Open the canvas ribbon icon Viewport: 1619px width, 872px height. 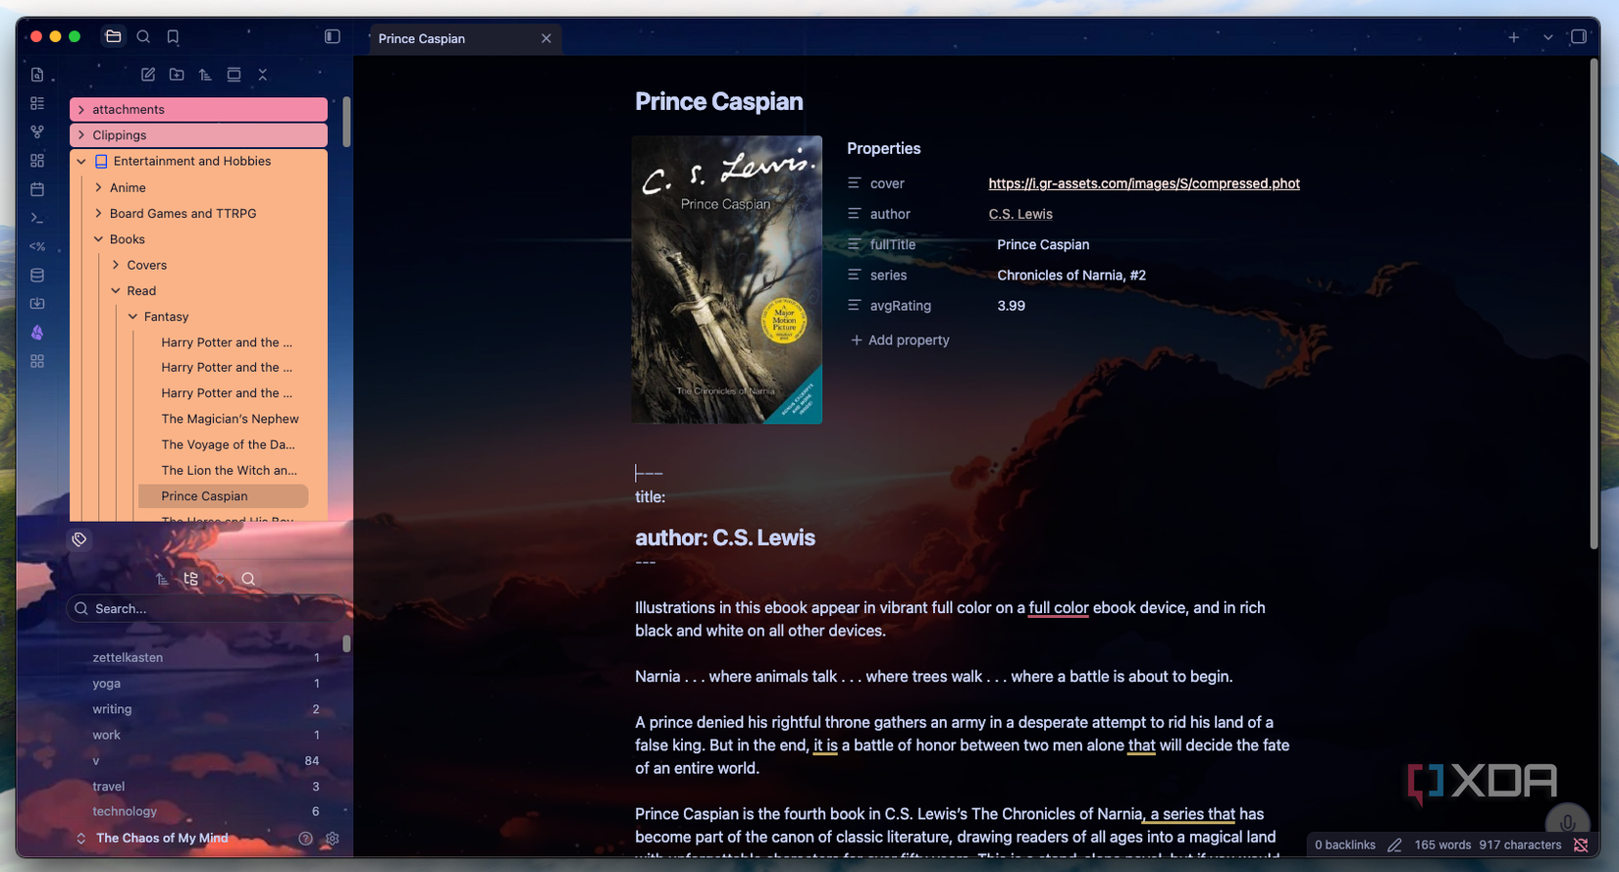click(37, 160)
